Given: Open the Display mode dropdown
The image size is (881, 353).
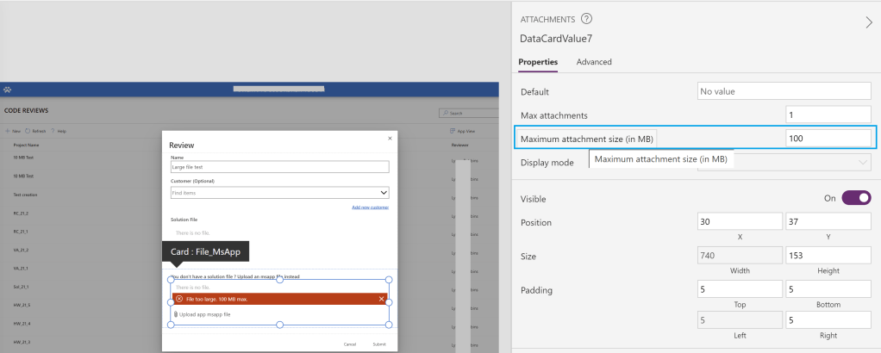Looking at the screenshot, I should pos(863,162).
